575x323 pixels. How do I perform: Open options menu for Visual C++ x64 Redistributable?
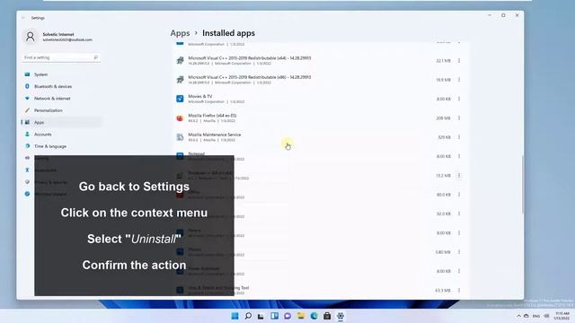coord(459,60)
